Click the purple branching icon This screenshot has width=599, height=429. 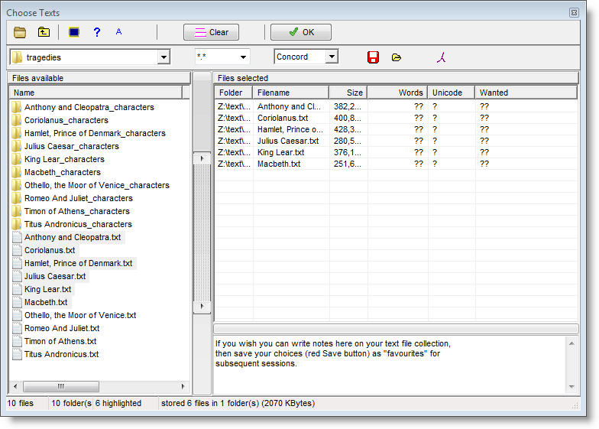click(x=442, y=57)
